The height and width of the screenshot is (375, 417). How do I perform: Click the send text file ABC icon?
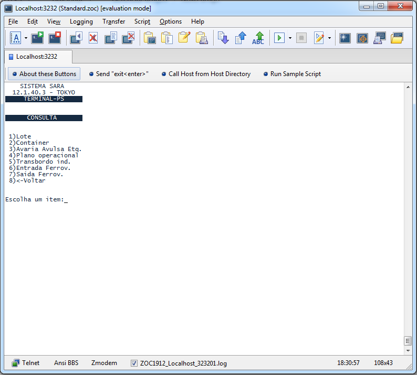click(258, 38)
